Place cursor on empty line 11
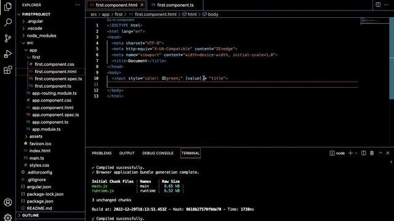The image size is (394, 221). [x=232, y=84]
